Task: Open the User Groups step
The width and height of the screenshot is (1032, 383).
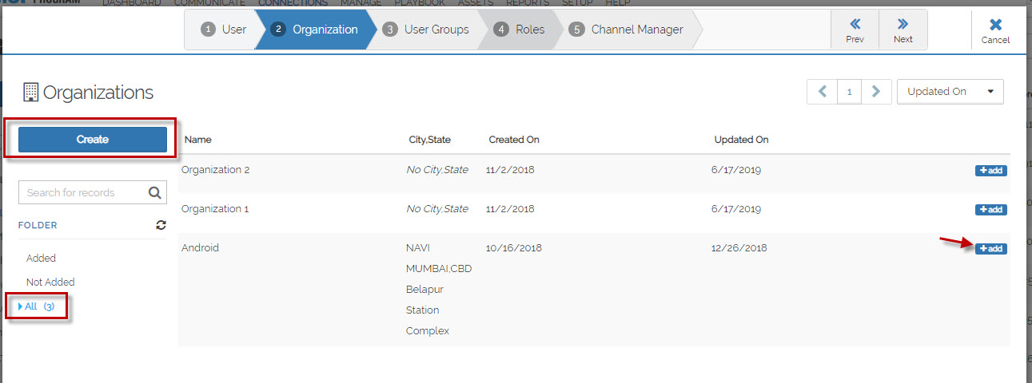Action: click(x=426, y=30)
